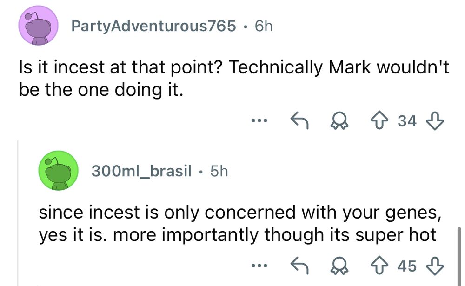Upvote 300ml_brasil's comment
This screenshot has height=286, width=465.
[380, 266]
